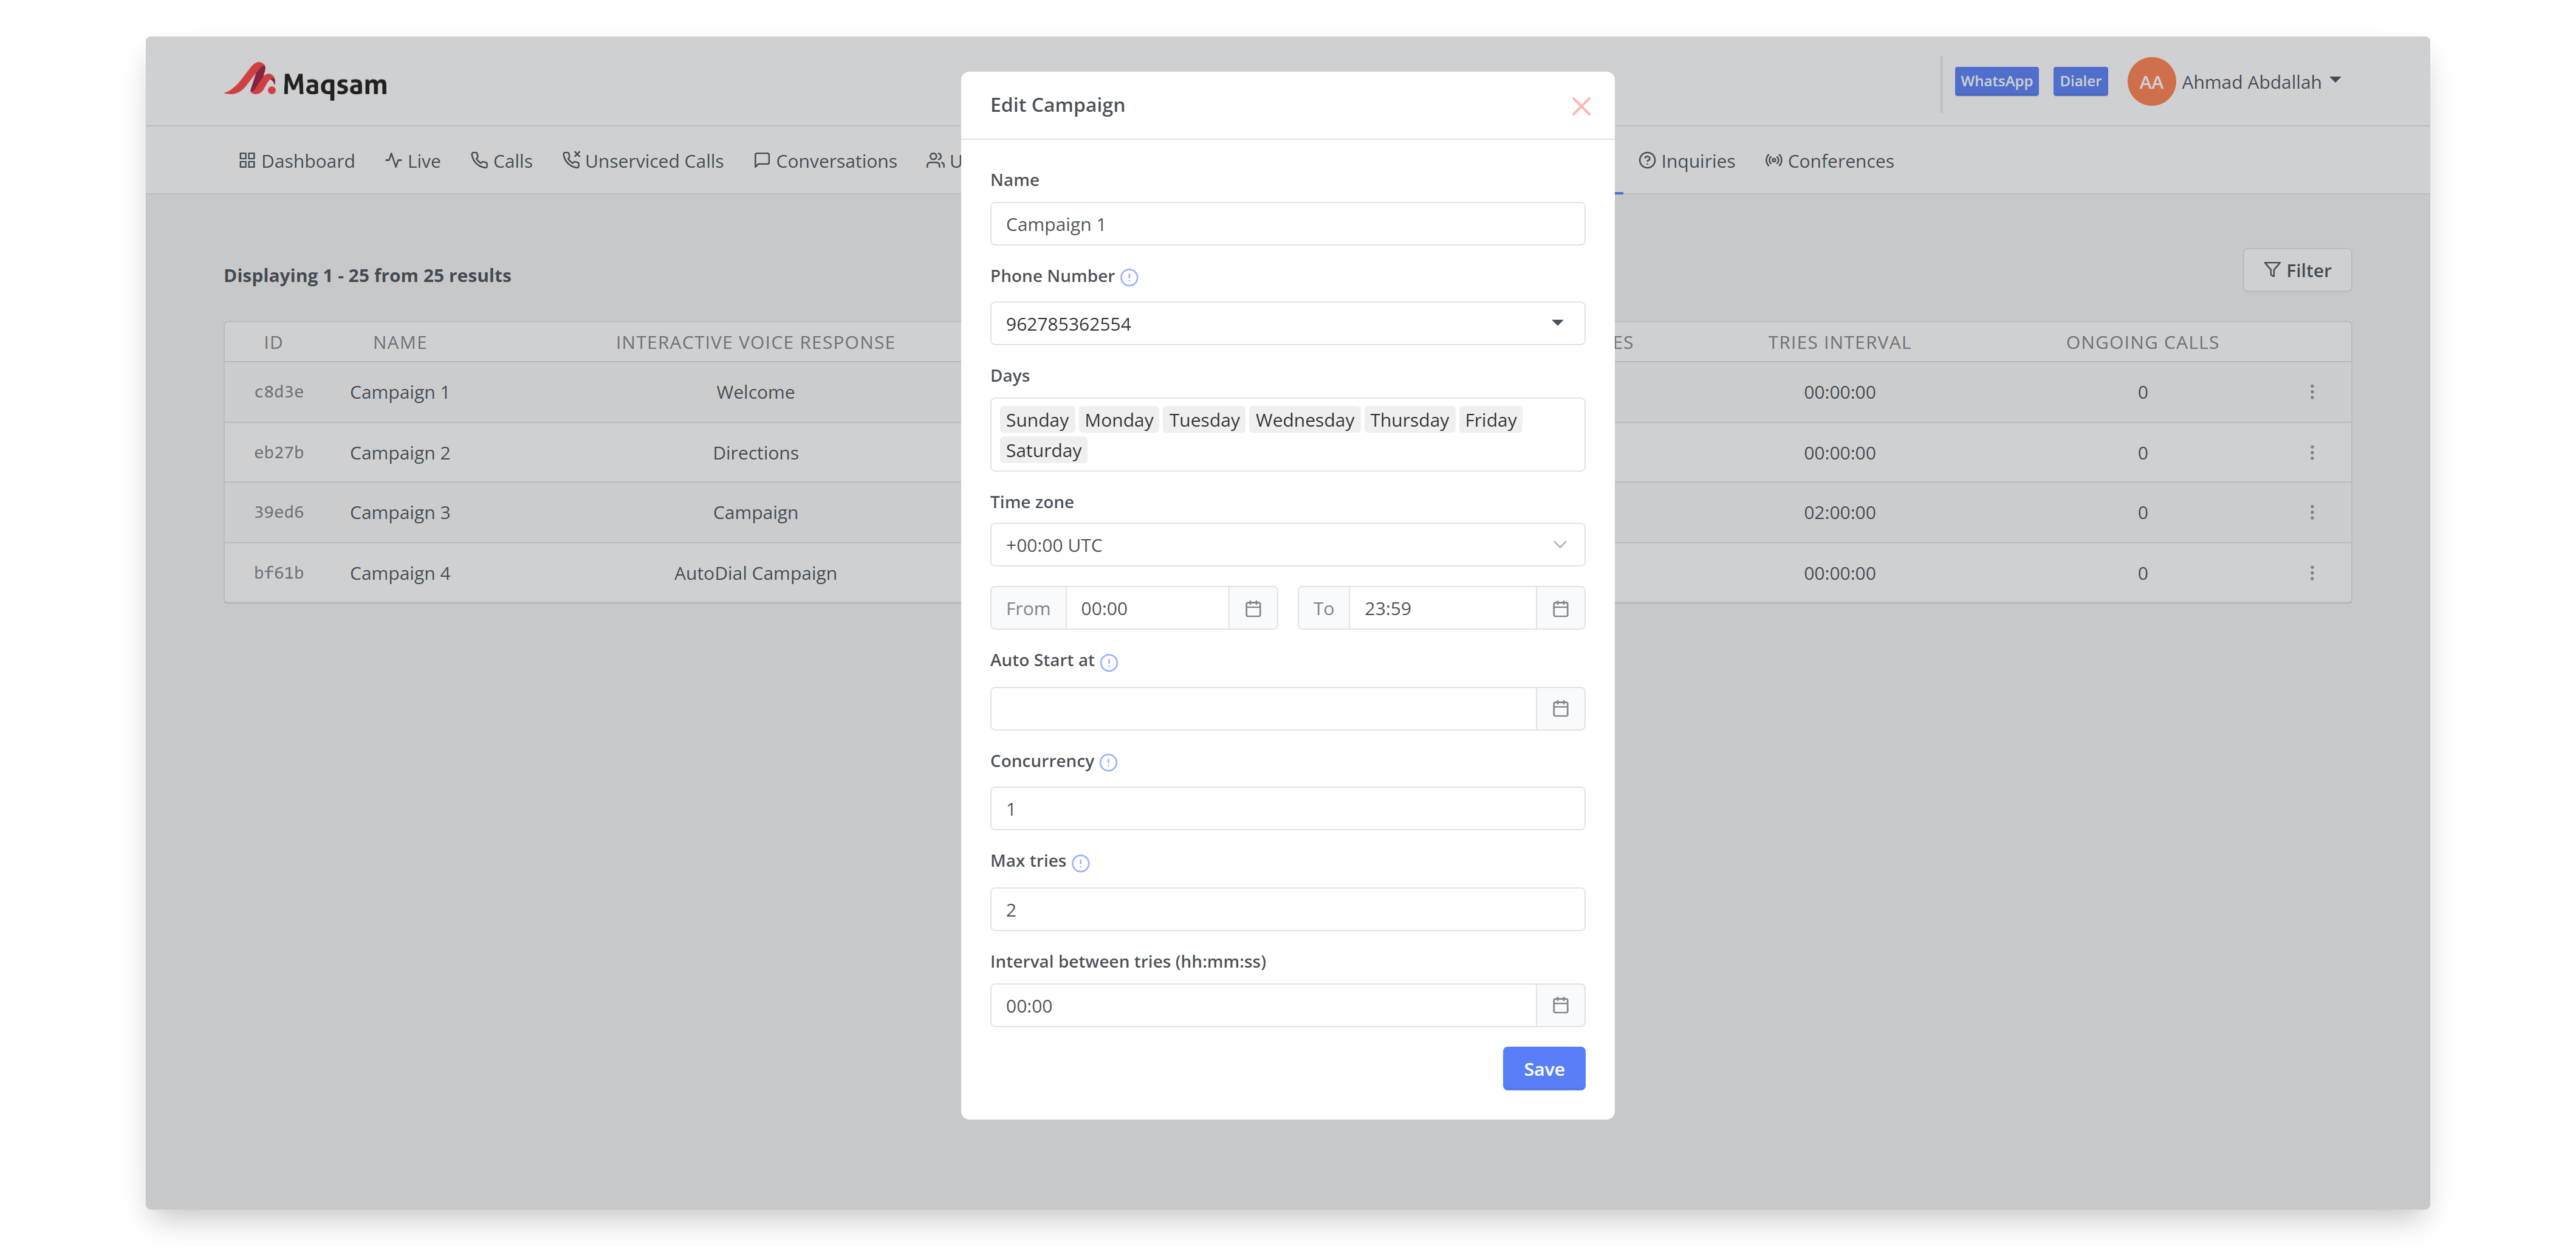Click the Concurrency info icon

click(1108, 763)
